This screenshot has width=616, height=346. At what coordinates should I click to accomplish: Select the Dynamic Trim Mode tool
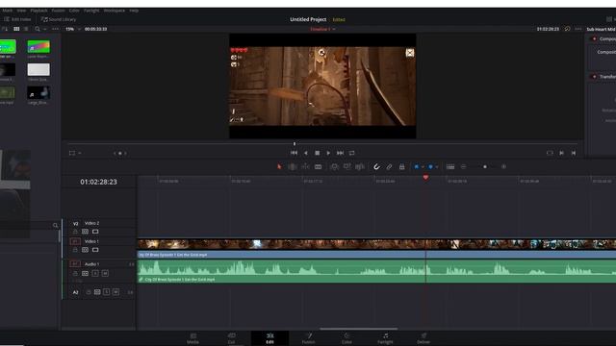[305, 166]
